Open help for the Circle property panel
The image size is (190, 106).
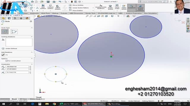pos(31,21)
